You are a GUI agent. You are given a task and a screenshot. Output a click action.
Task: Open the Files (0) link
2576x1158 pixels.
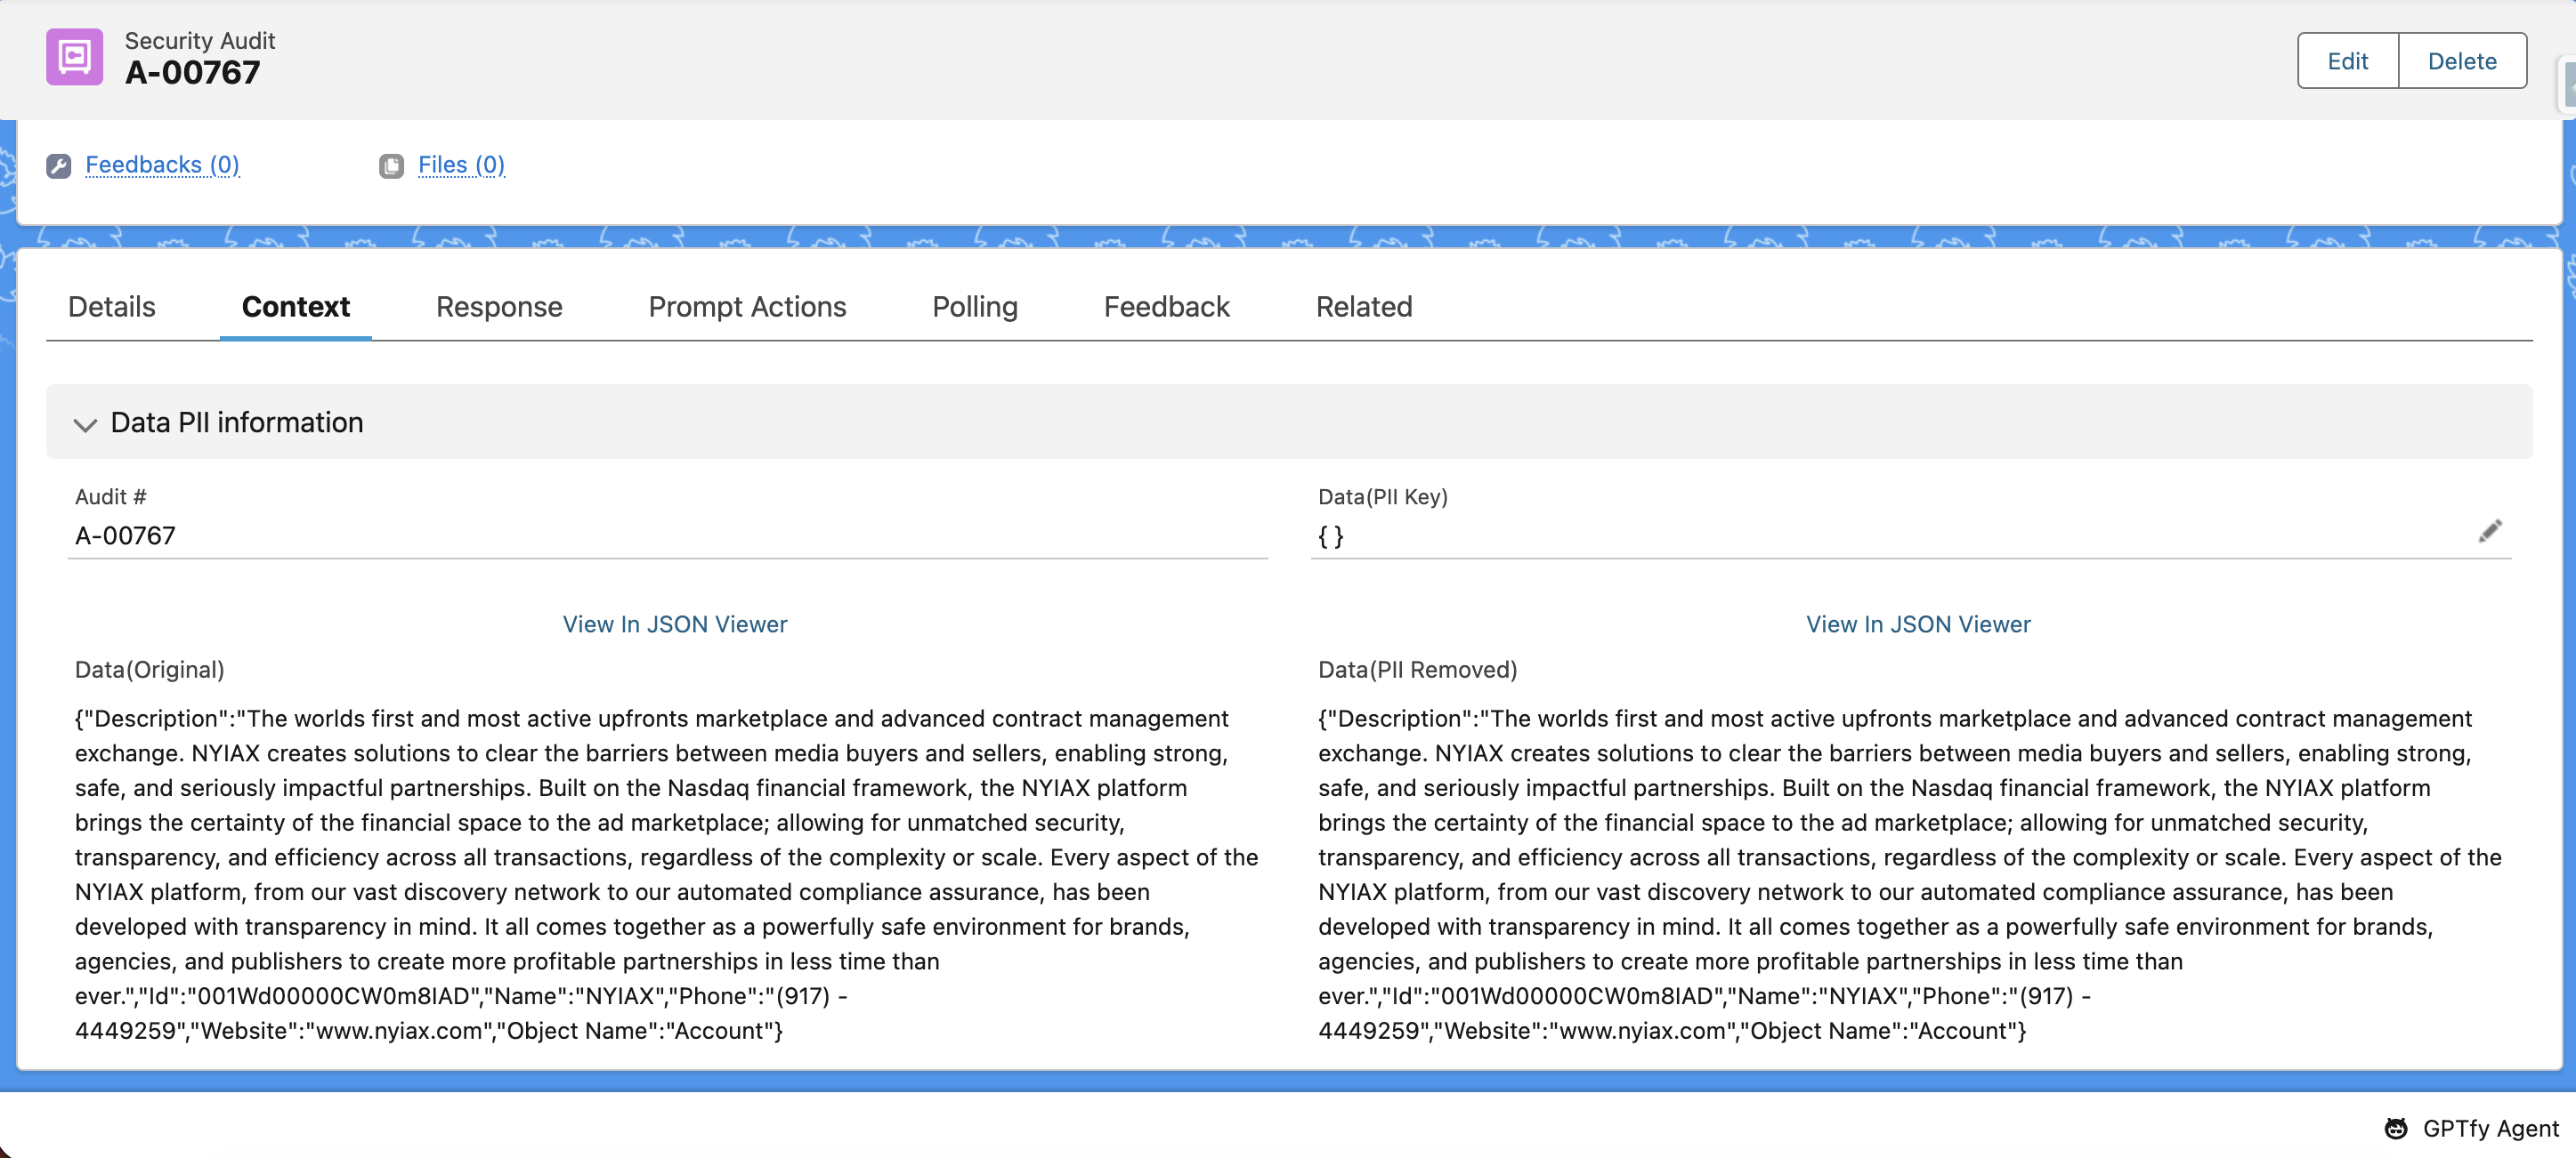461,165
